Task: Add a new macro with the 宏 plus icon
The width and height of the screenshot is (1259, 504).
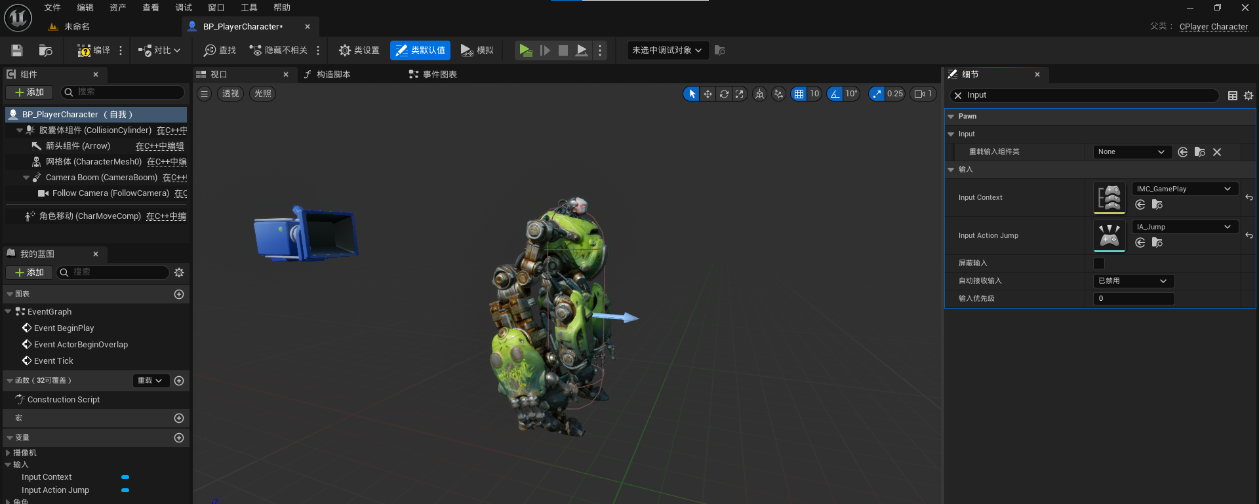Action: click(179, 418)
